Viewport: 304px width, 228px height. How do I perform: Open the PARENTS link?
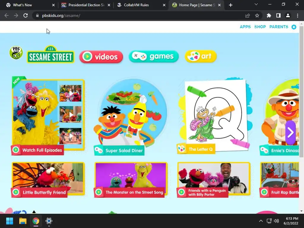[279, 27]
